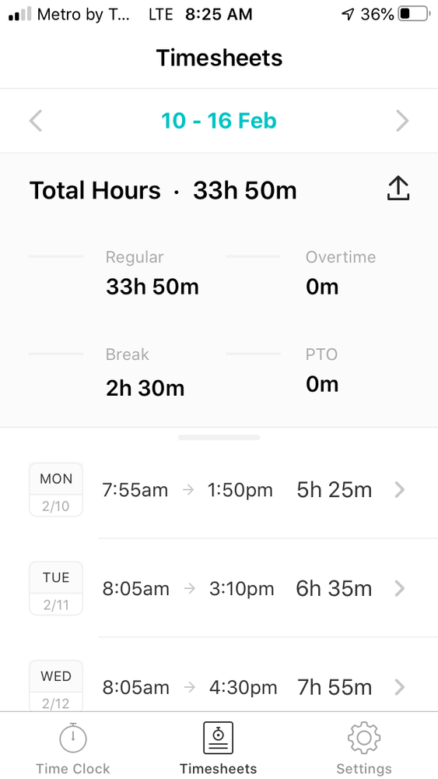The image size is (438, 779).
Task: Tap the TUE 2/11 date badge
Action: [56, 588]
